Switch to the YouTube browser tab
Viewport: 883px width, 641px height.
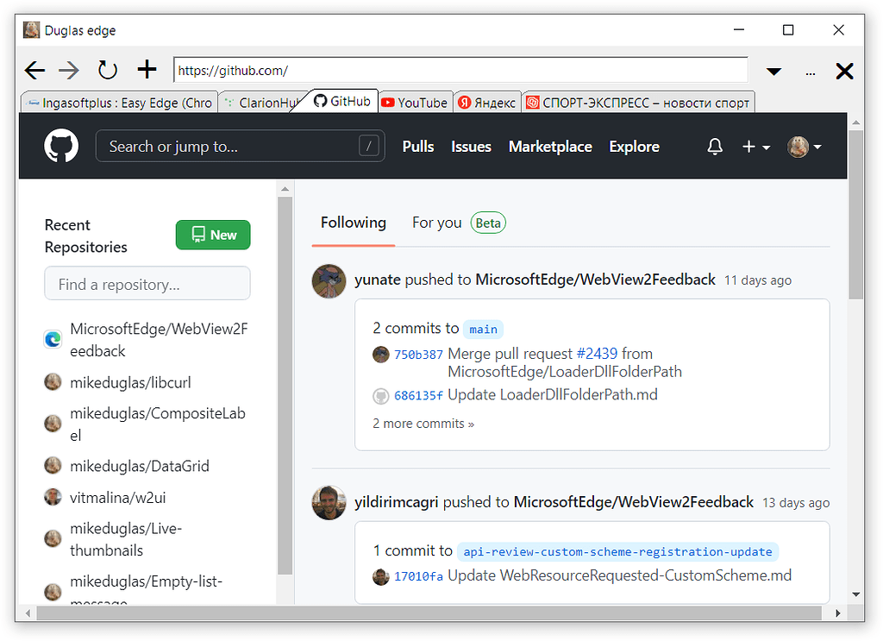pos(415,101)
